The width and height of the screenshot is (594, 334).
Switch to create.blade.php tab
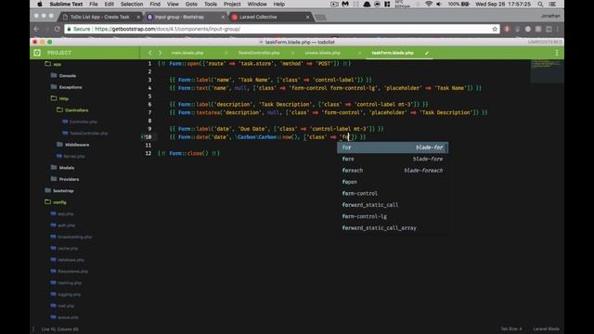pos(322,53)
